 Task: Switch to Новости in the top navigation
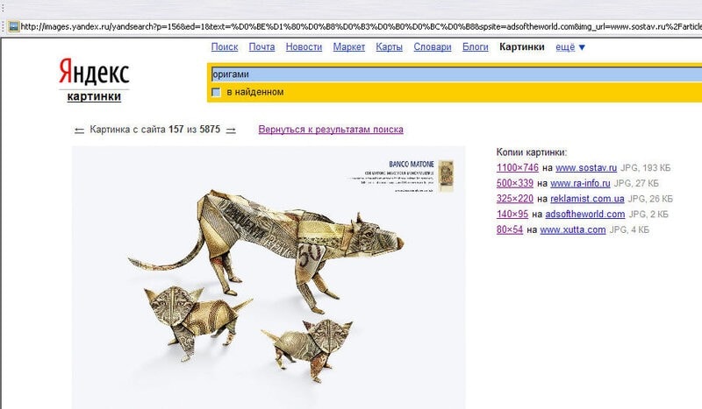[x=304, y=47]
